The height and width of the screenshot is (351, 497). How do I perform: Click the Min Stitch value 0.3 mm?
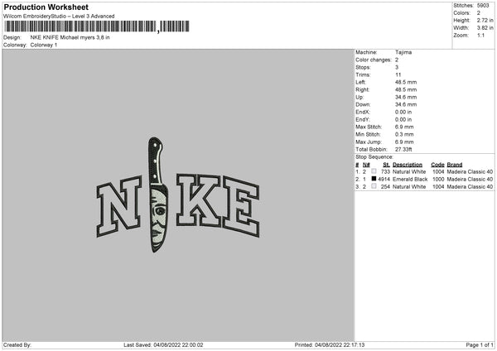tap(404, 135)
